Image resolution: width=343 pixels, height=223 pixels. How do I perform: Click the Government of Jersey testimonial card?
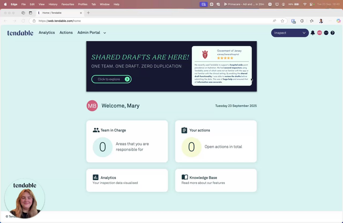point(222,66)
